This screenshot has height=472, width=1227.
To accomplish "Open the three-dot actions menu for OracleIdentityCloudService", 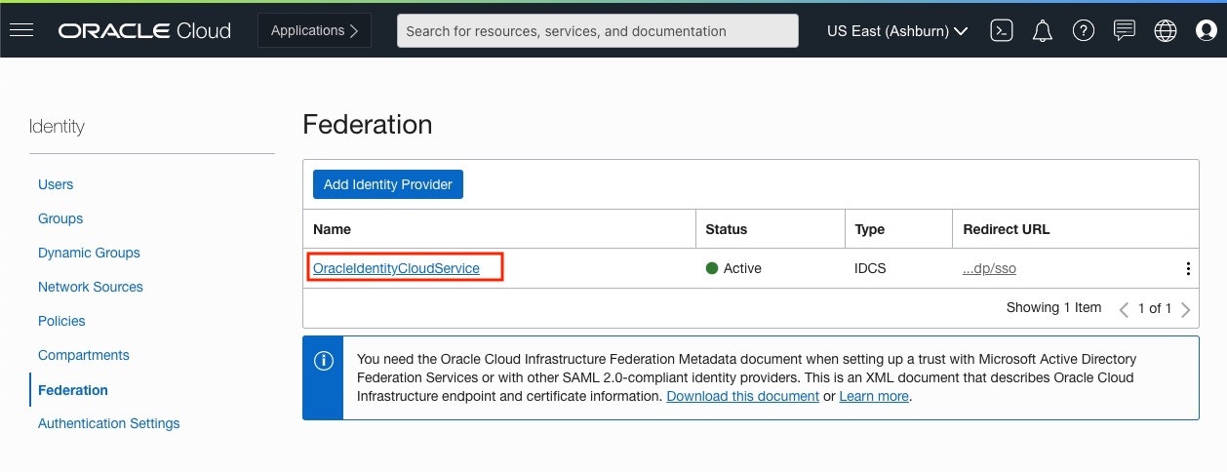I will [x=1187, y=269].
